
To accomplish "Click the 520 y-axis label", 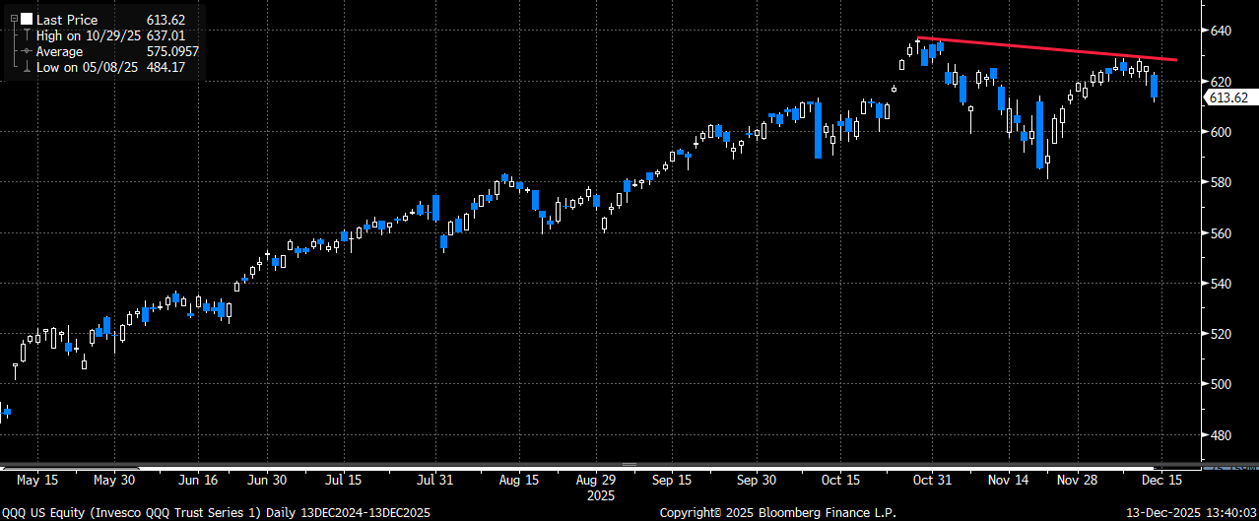I will click(1222, 334).
